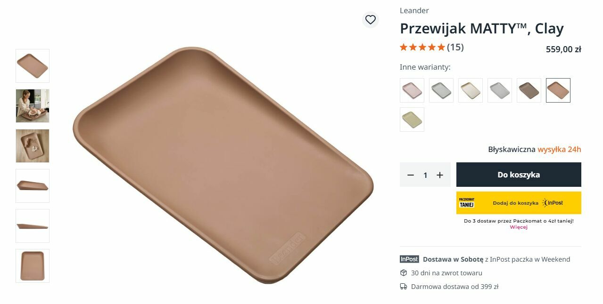Select the dark brown variant swatch
603x304 pixels.
point(529,90)
